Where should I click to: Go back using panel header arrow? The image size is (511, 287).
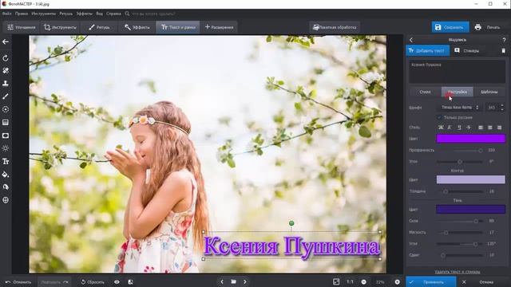click(x=411, y=40)
